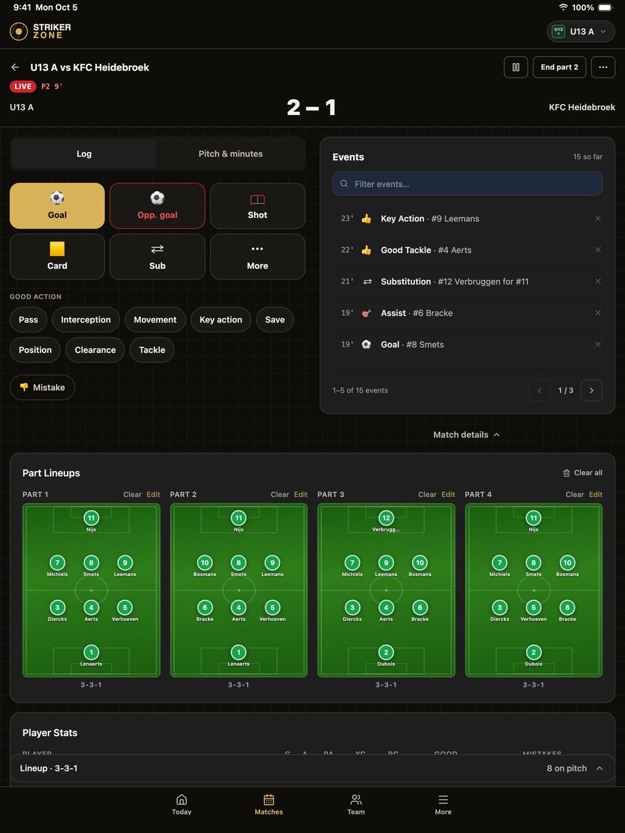Check the Wi-Fi status icon
Screen dimensions: 625x833
(563, 7)
